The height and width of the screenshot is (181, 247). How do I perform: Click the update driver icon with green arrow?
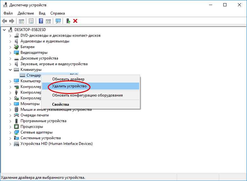tap(68, 21)
